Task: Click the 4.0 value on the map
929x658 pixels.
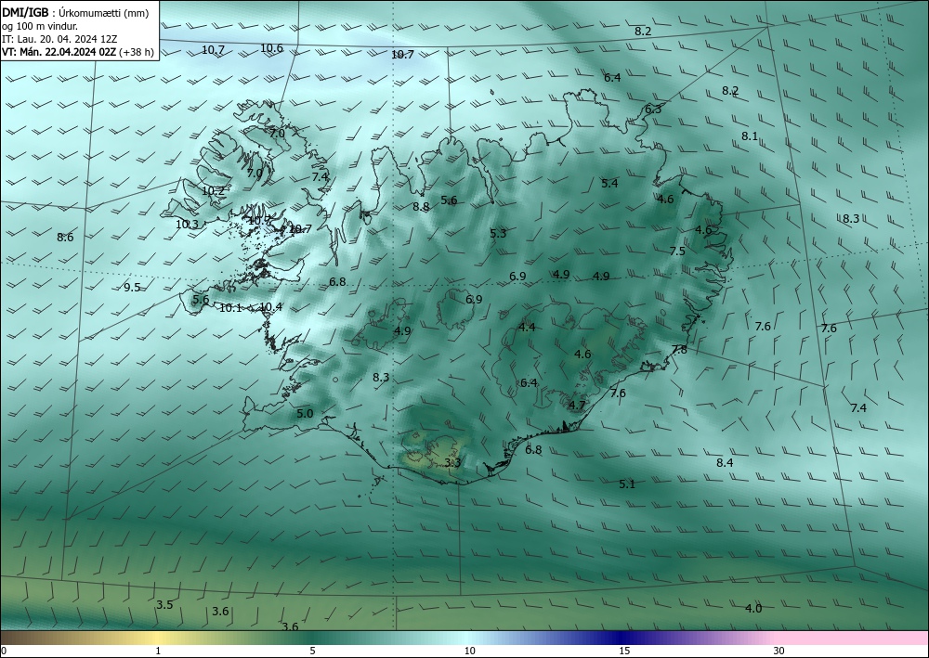Action: pos(753,608)
